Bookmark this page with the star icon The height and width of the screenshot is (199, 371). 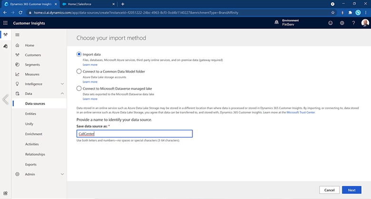333,12
